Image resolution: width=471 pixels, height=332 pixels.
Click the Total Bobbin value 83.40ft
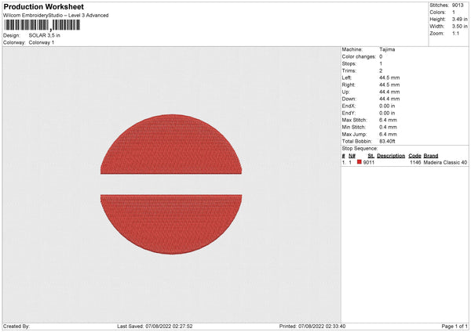point(390,141)
